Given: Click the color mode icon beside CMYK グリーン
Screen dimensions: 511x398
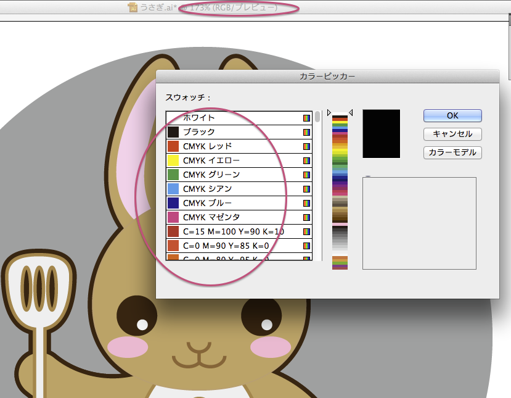Looking at the screenshot, I should tap(306, 175).
